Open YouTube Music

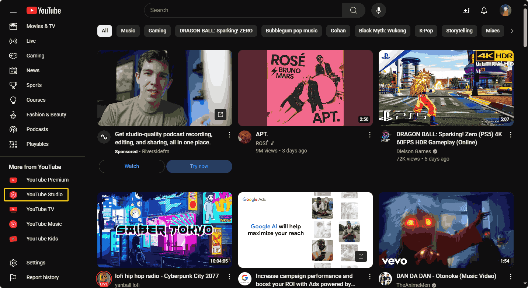click(42, 224)
